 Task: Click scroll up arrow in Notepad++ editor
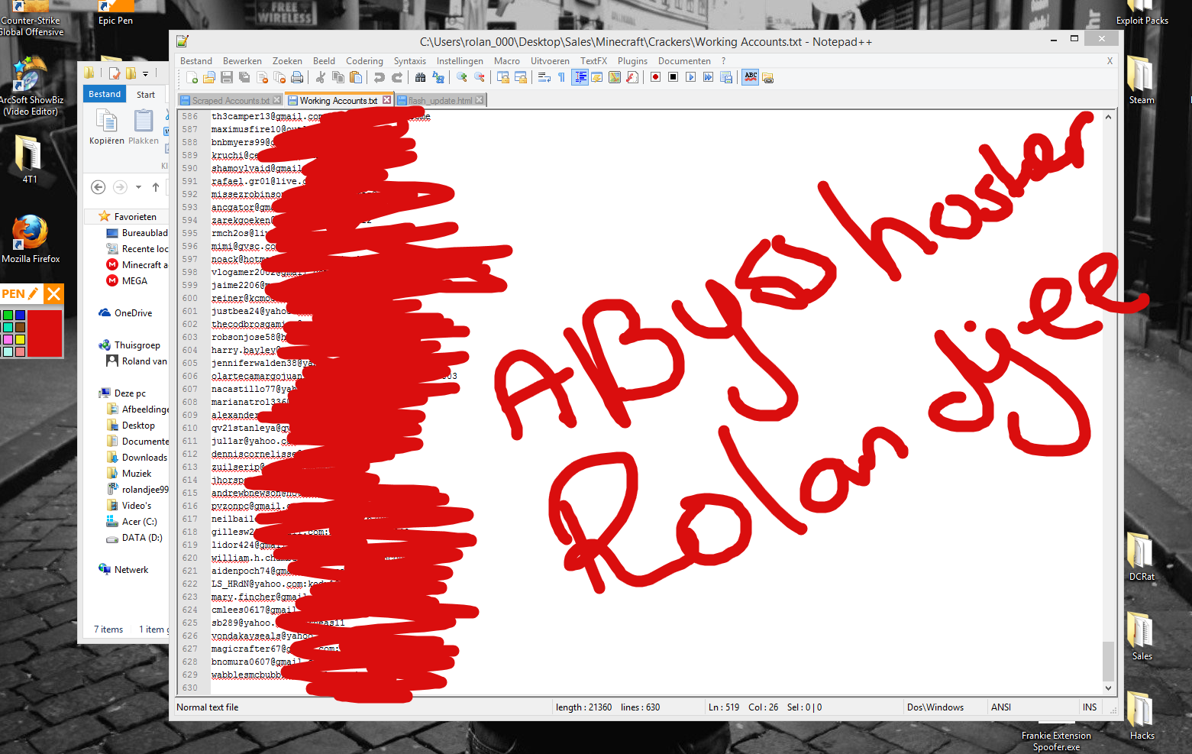(x=1108, y=117)
